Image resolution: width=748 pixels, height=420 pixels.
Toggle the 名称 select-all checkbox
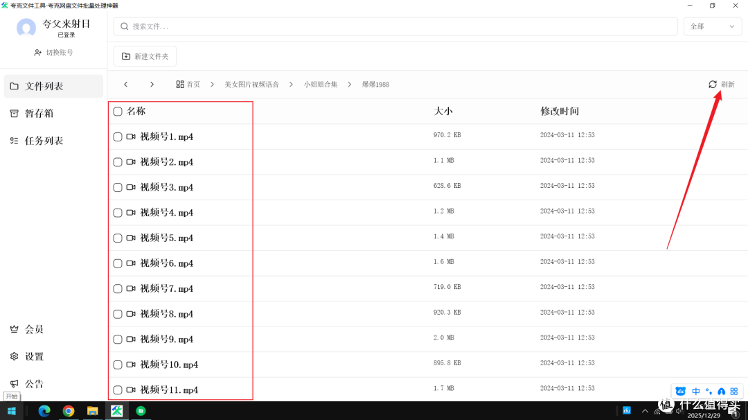117,112
